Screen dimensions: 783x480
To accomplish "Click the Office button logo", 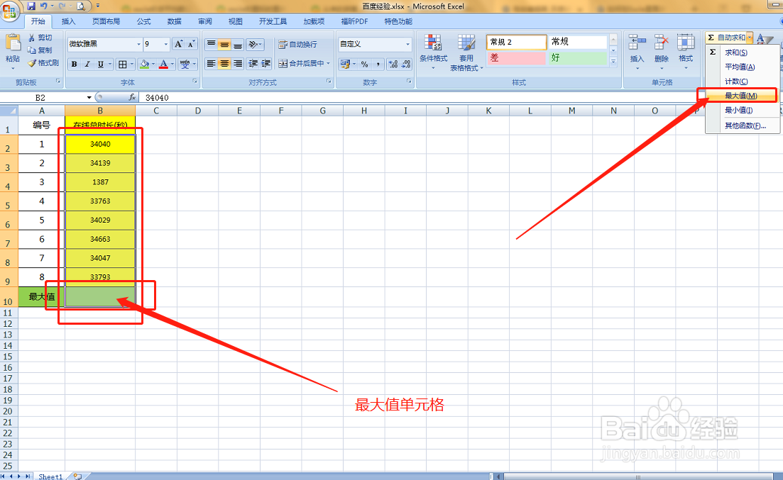I will point(9,11).
